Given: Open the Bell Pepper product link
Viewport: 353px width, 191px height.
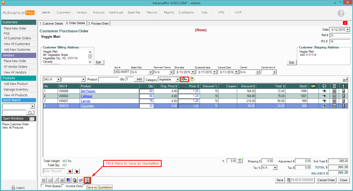Looking at the screenshot, I should (88, 91).
